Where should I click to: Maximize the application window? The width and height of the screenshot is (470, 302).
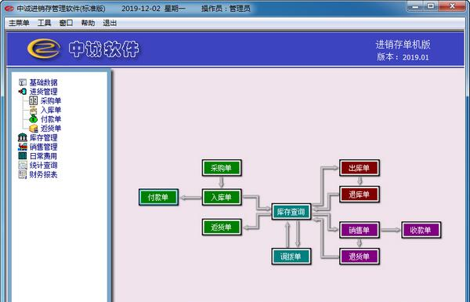[431, 6]
